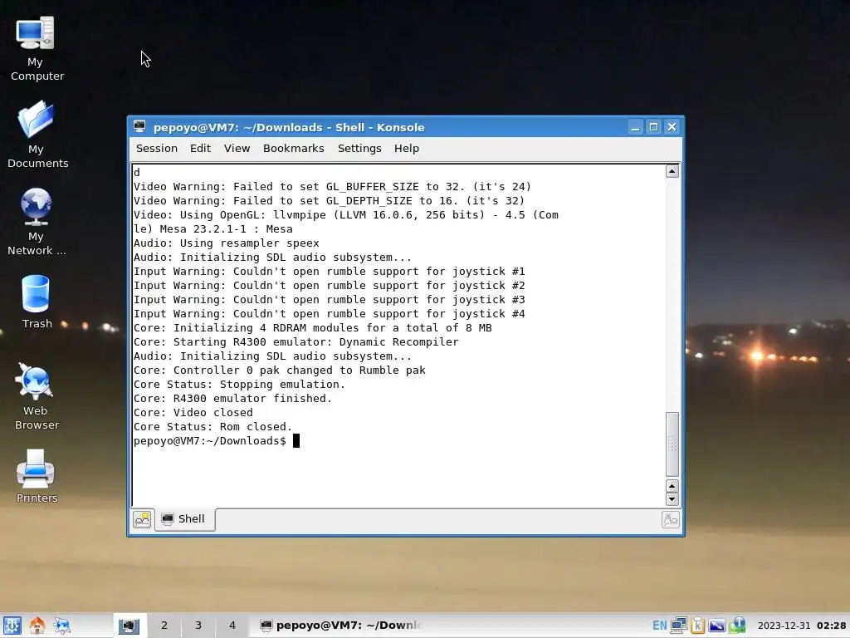This screenshot has width=850, height=638.
Task: Click the rightmost system tray icon
Action: 737,626
